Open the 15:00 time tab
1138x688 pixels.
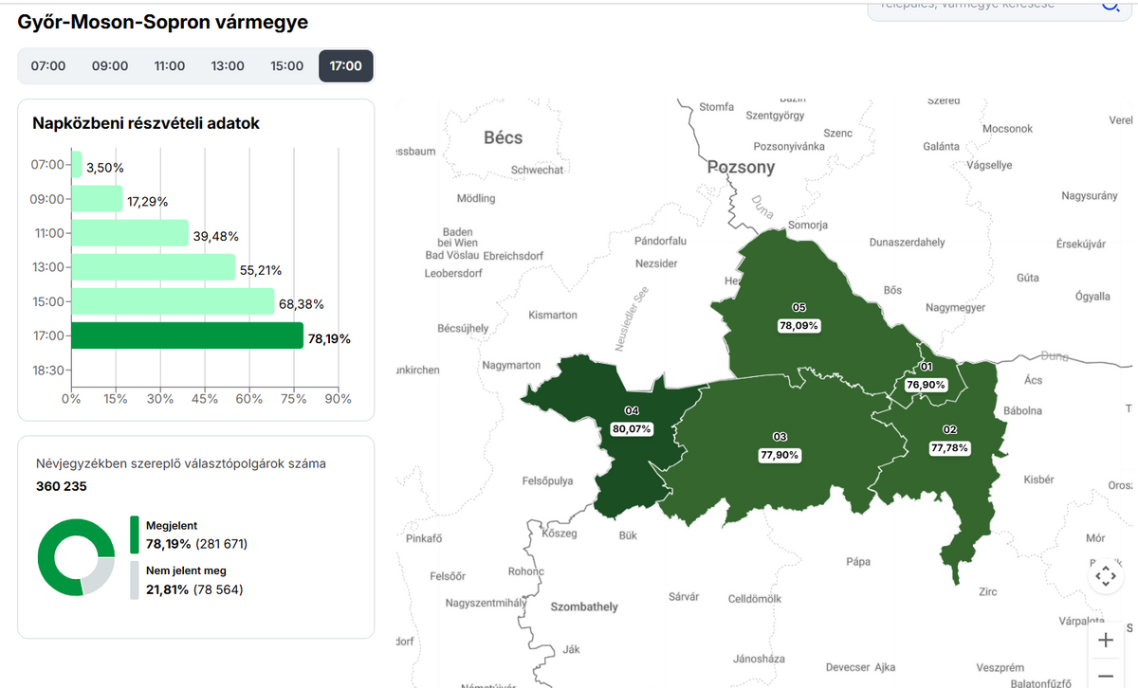(x=286, y=65)
